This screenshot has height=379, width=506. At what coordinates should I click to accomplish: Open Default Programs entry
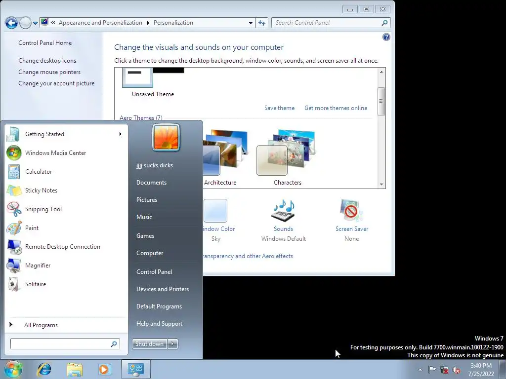[159, 306]
